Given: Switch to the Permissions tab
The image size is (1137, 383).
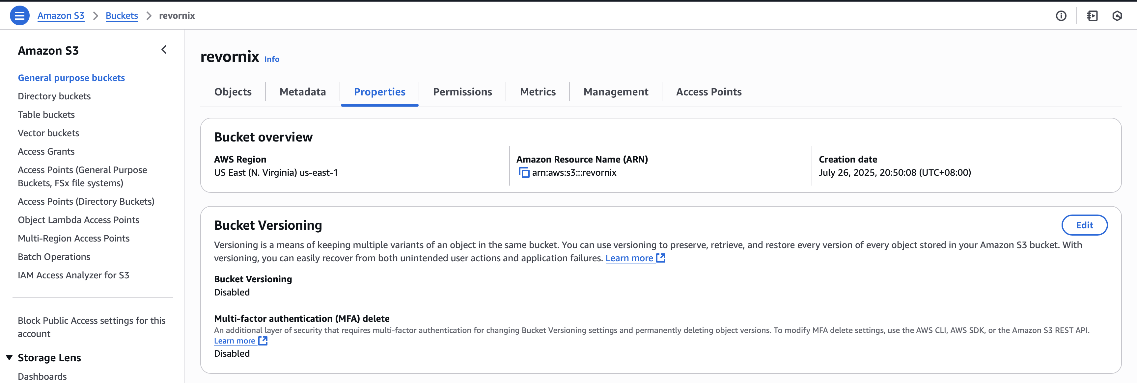Looking at the screenshot, I should (462, 92).
